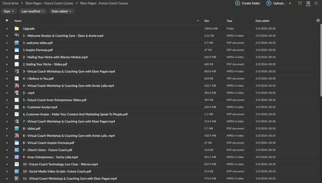Click thumbnail of 3 - Virtual Coach Workshop video
This screenshot has height=183, width=322.
pyautogui.click(x=17, y=71)
